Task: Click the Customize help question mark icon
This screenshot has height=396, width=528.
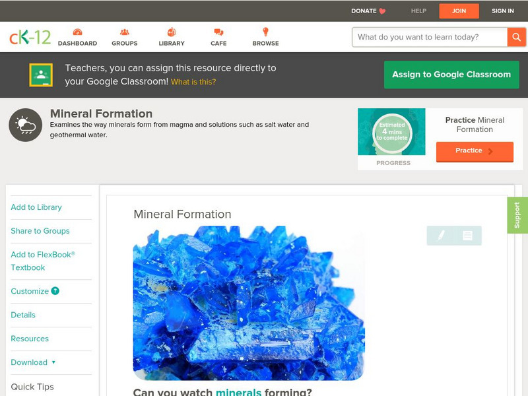Action: (55, 291)
